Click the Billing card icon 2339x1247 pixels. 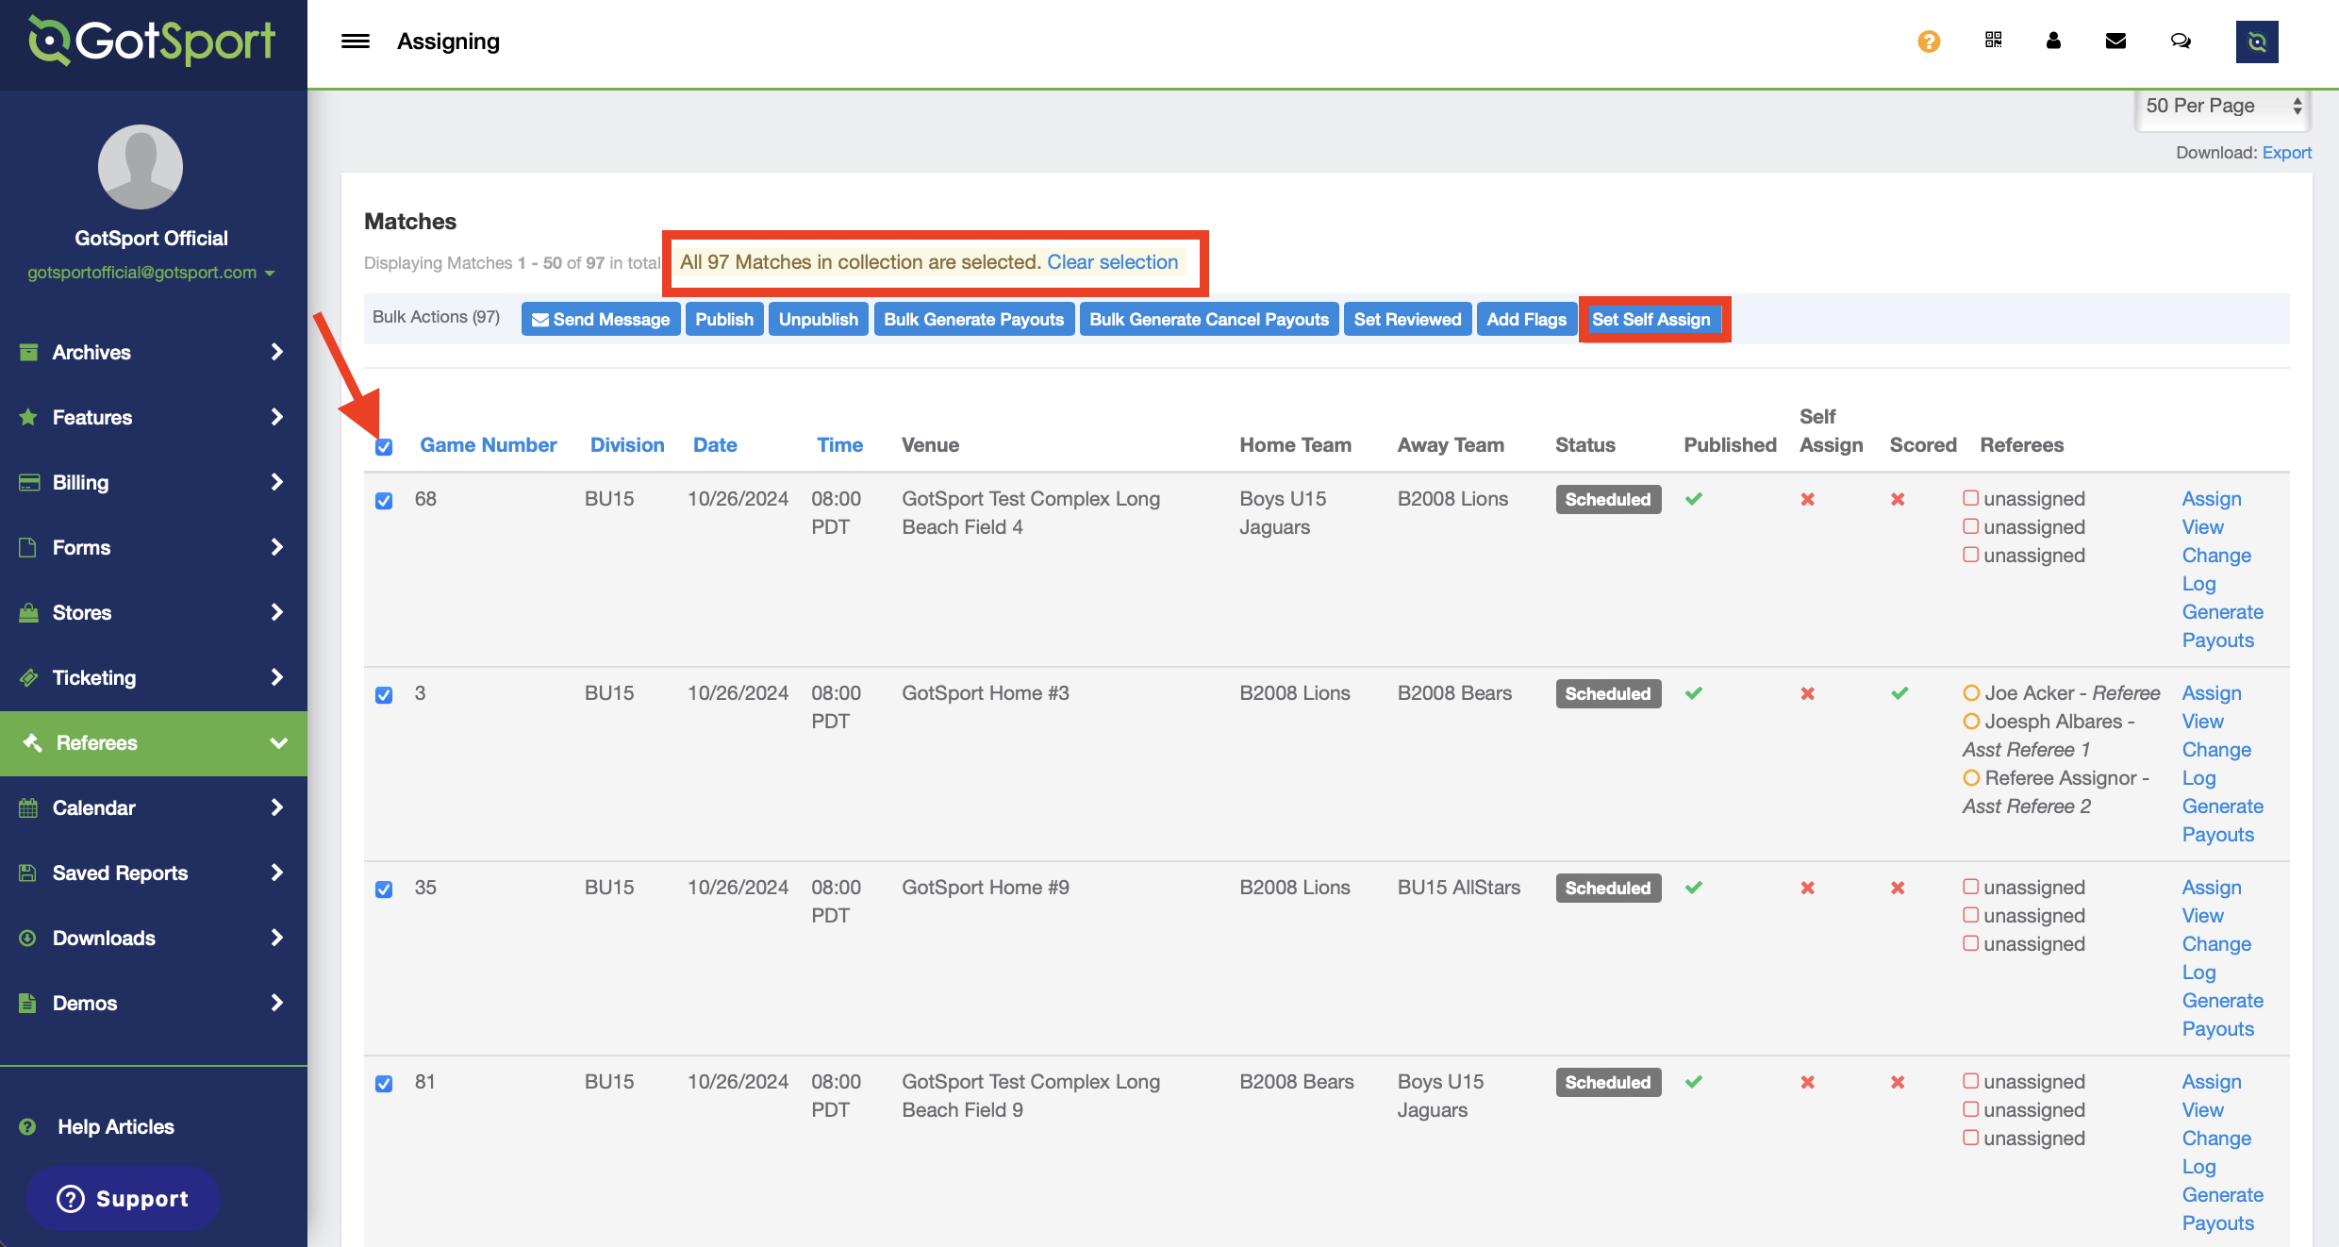(29, 482)
